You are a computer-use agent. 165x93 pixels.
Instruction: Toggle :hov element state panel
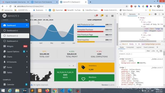tap(148, 51)
